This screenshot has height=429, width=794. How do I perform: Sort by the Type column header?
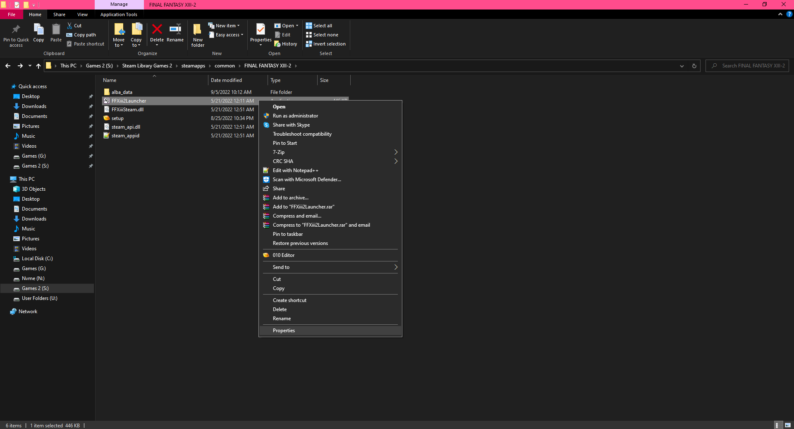click(x=292, y=80)
